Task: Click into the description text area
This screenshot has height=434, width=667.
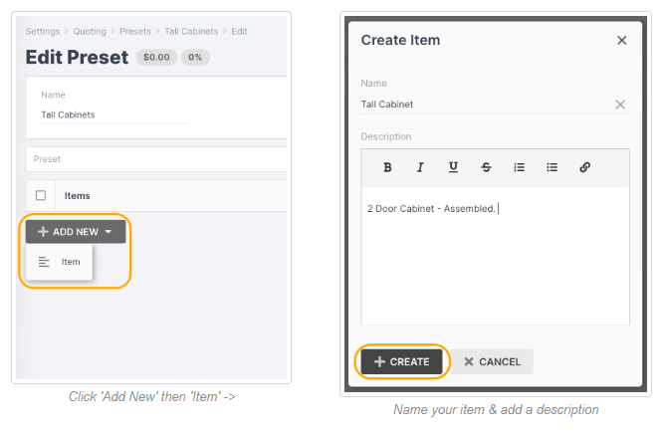Action: pyautogui.click(x=494, y=259)
